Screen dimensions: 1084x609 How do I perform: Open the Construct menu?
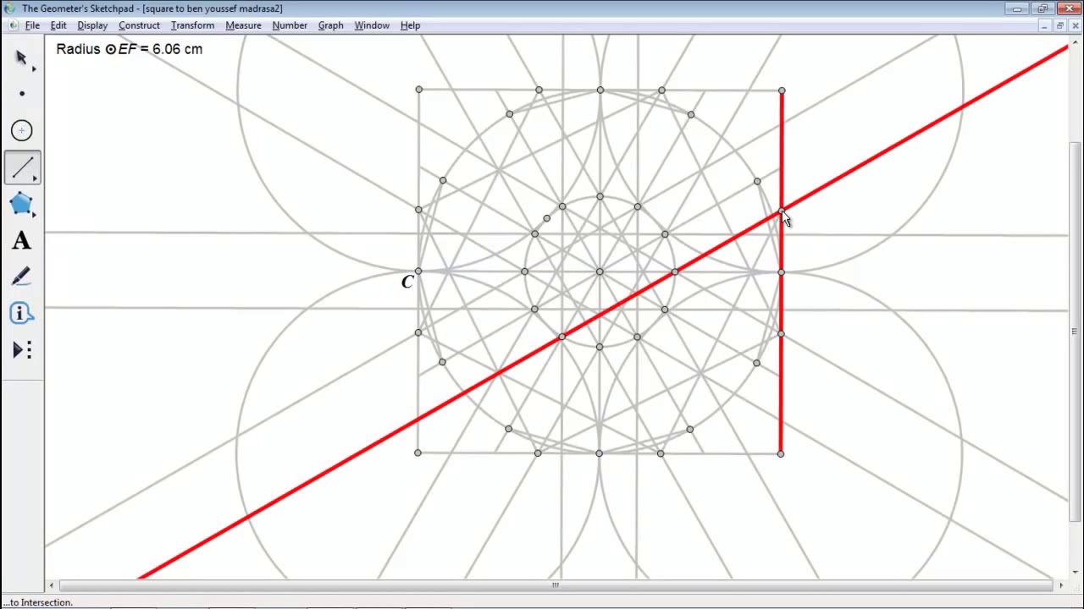click(139, 25)
